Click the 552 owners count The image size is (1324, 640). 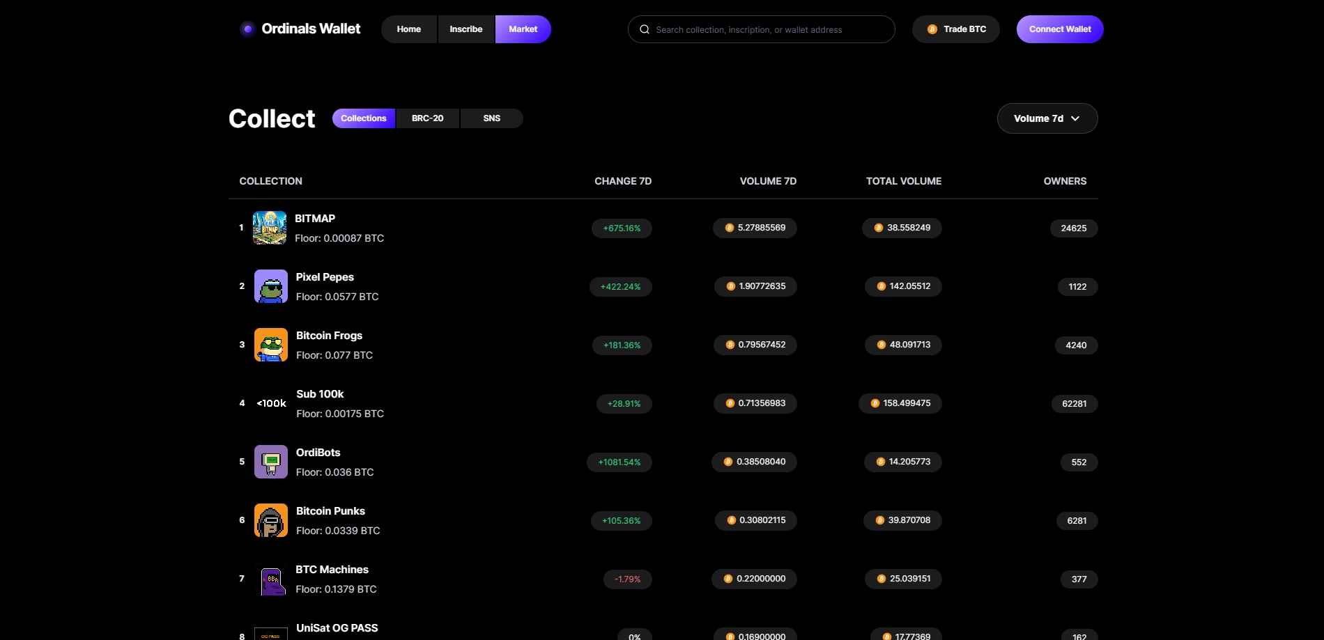[x=1079, y=462]
